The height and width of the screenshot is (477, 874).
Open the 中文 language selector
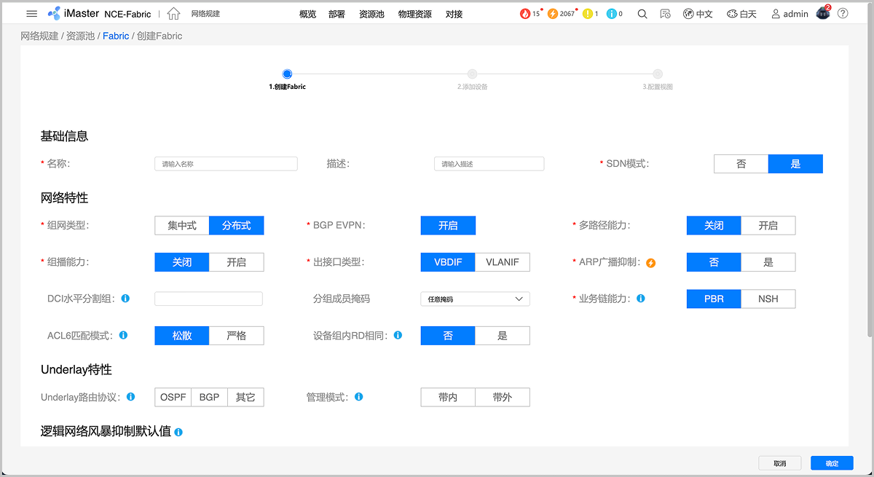coord(698,14)
